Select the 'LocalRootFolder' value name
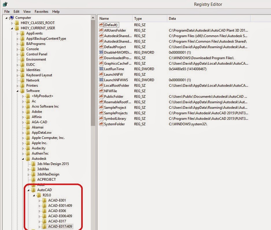This screenshot has height=230, width=271. 117,86
